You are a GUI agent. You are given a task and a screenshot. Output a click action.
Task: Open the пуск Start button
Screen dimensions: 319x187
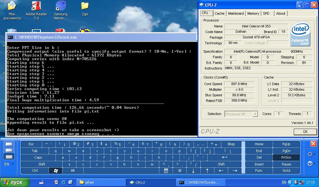(x=15, y=182)
